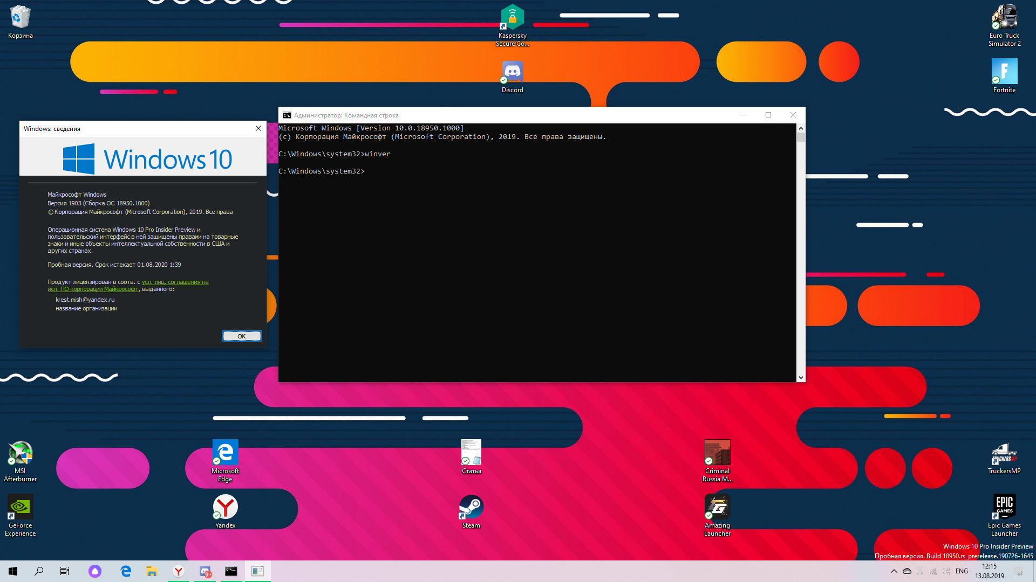The height and width of the screenshot is (582, 1036).
Task: Open the license terms link (усл. лиц. соглашения)
Action: click(175, 282)
